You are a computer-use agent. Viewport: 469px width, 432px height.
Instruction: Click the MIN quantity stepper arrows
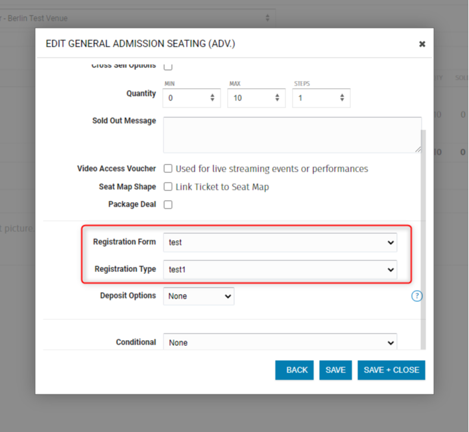tap(212, 98)
